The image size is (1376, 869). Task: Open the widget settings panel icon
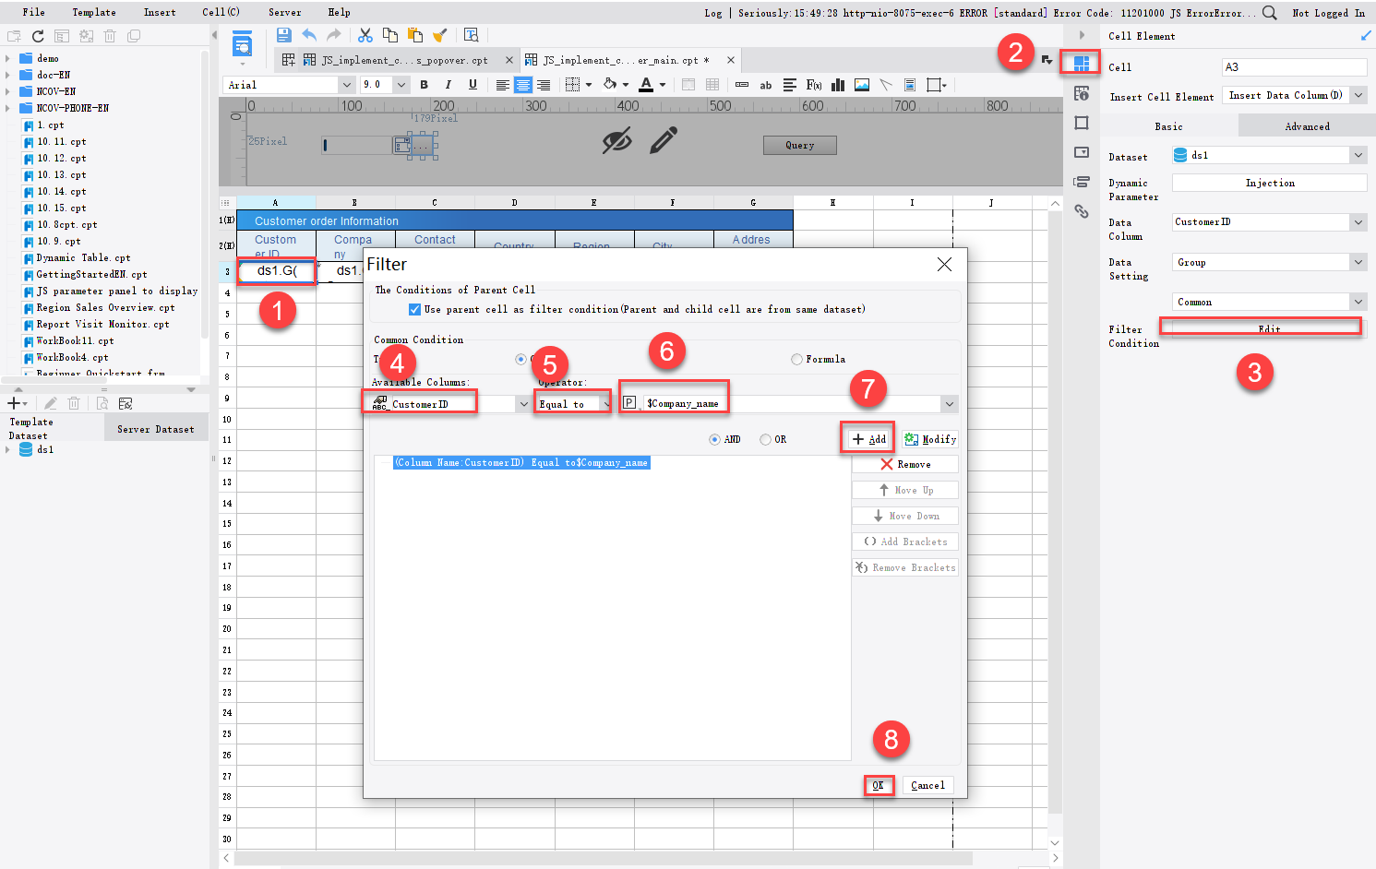coord(1082,152)
